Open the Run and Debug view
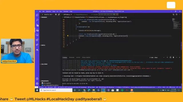 click(x=37, y=30)
